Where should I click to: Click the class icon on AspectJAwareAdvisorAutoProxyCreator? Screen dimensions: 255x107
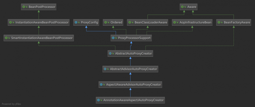102,84
